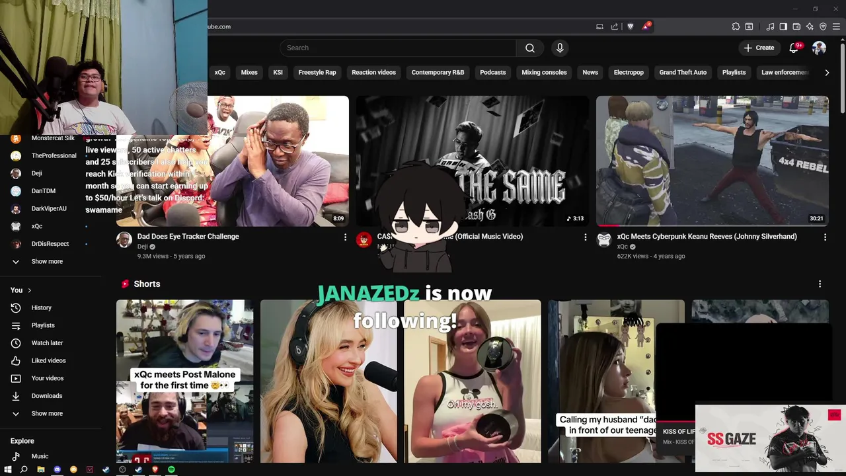Click the install-app icon in address bar

click(x=599, y=26)
